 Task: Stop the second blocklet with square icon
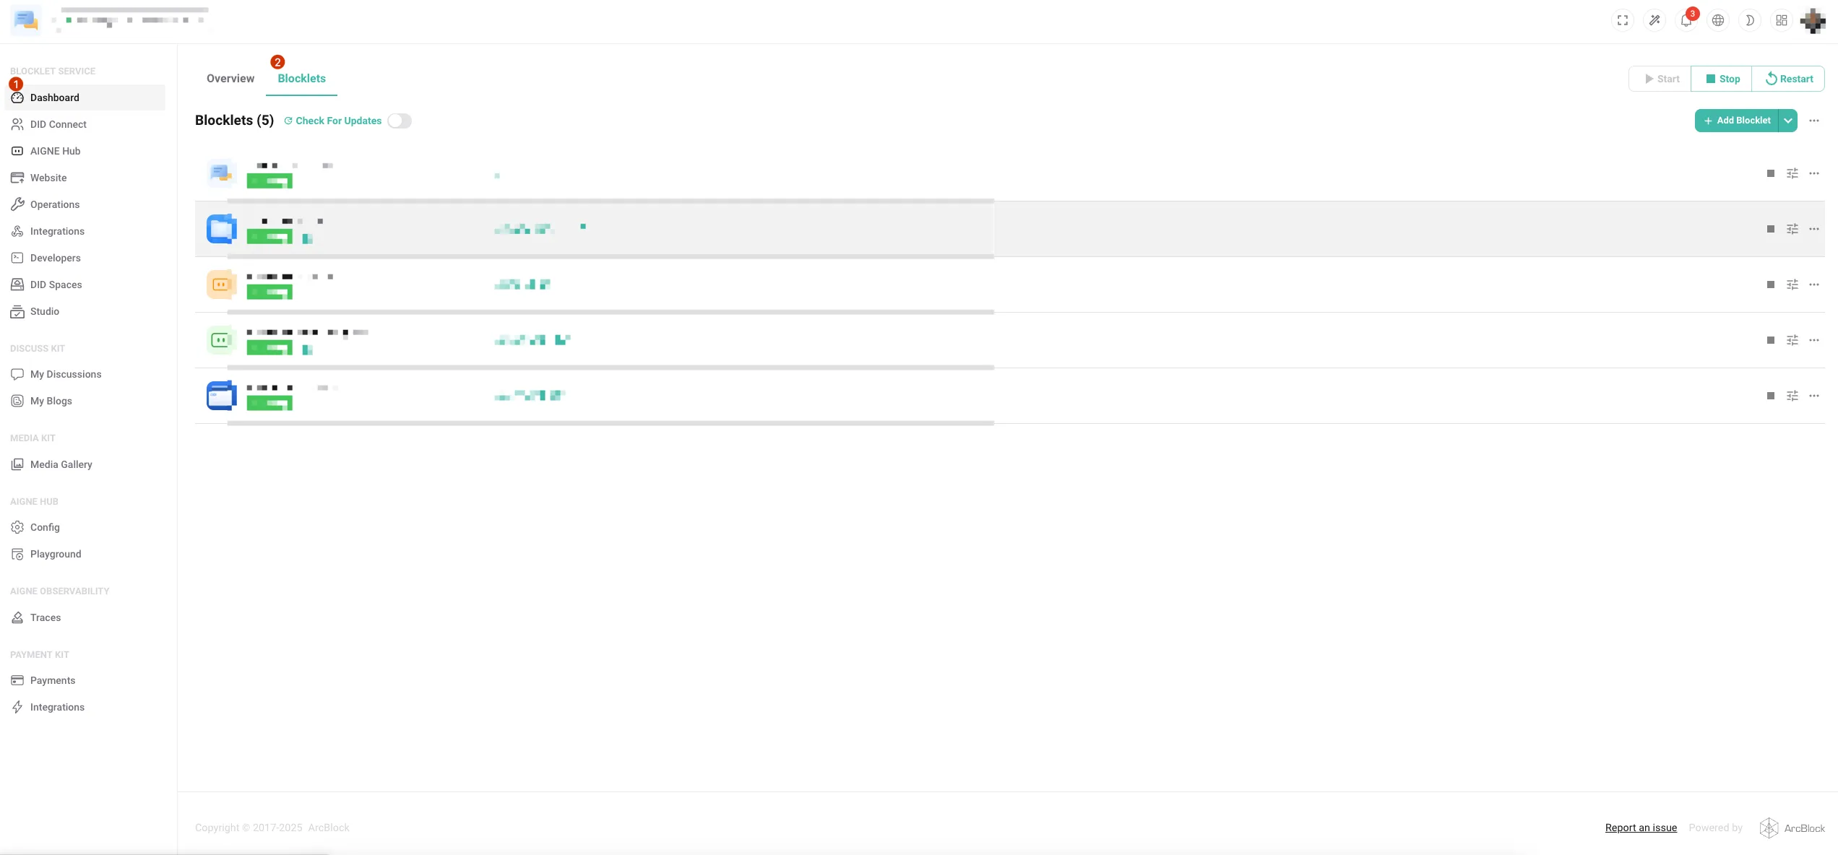tap(1771, 229)
